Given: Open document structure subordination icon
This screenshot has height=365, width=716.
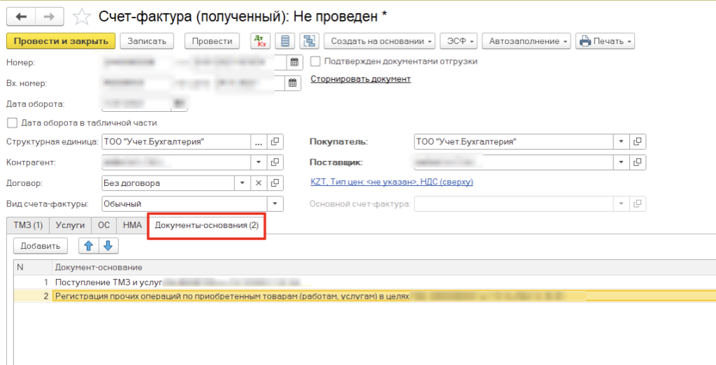Looking at the screenshot, I should pos(308,41).
